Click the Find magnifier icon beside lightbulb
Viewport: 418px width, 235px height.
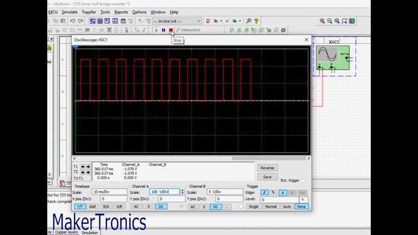tap(249, 21)
